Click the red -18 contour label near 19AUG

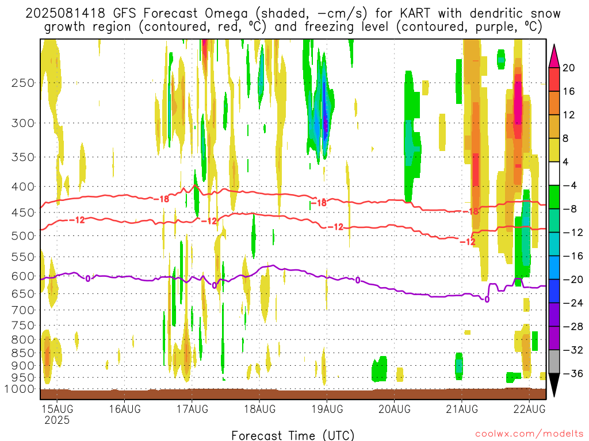point(319,203)
